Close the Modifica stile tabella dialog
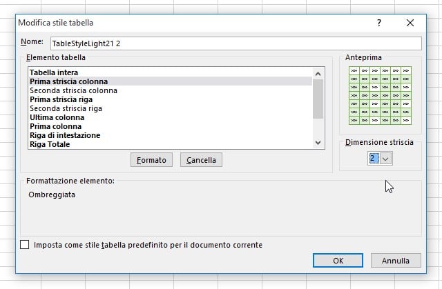The height and width of the screenshot is (289, 442). pyautogui.click(x=410, y=23)
